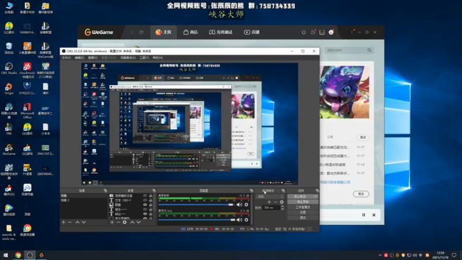The image size is (462, 260).
Task: Open OBS 场景集合(S) menu
Action: (128, 58)
